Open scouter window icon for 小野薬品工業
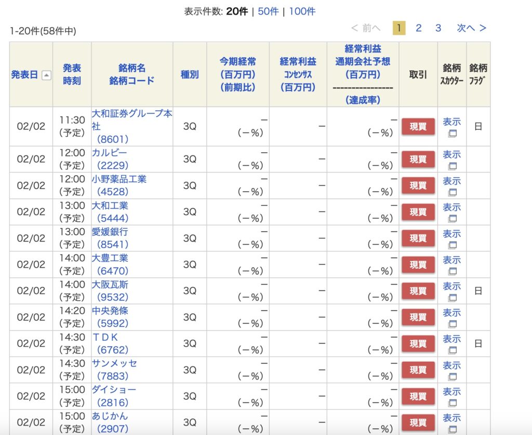This screenshot has height=435, width=532. (x=452, y=192)
